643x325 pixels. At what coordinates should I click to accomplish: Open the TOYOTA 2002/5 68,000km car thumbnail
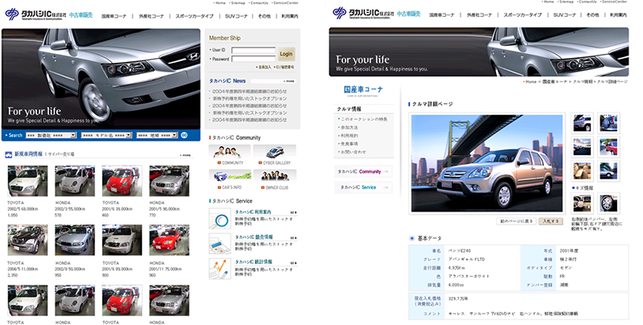click(27, 181)
